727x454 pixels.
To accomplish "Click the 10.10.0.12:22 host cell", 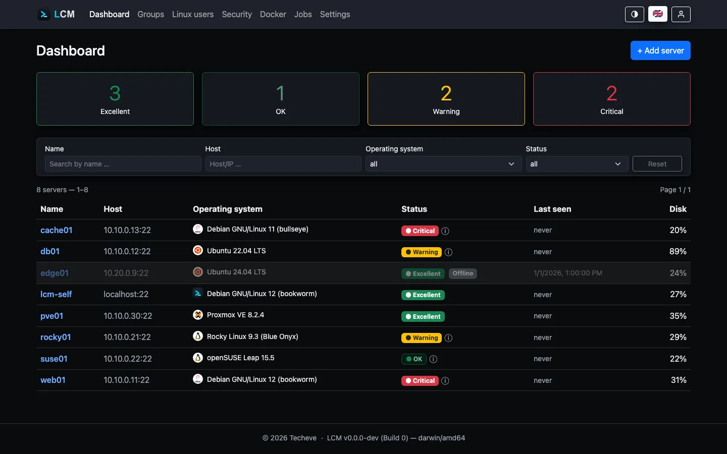I will click(127, 251).
